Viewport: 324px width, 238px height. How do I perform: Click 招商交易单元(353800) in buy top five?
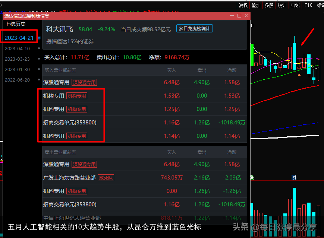click(70, 123)
